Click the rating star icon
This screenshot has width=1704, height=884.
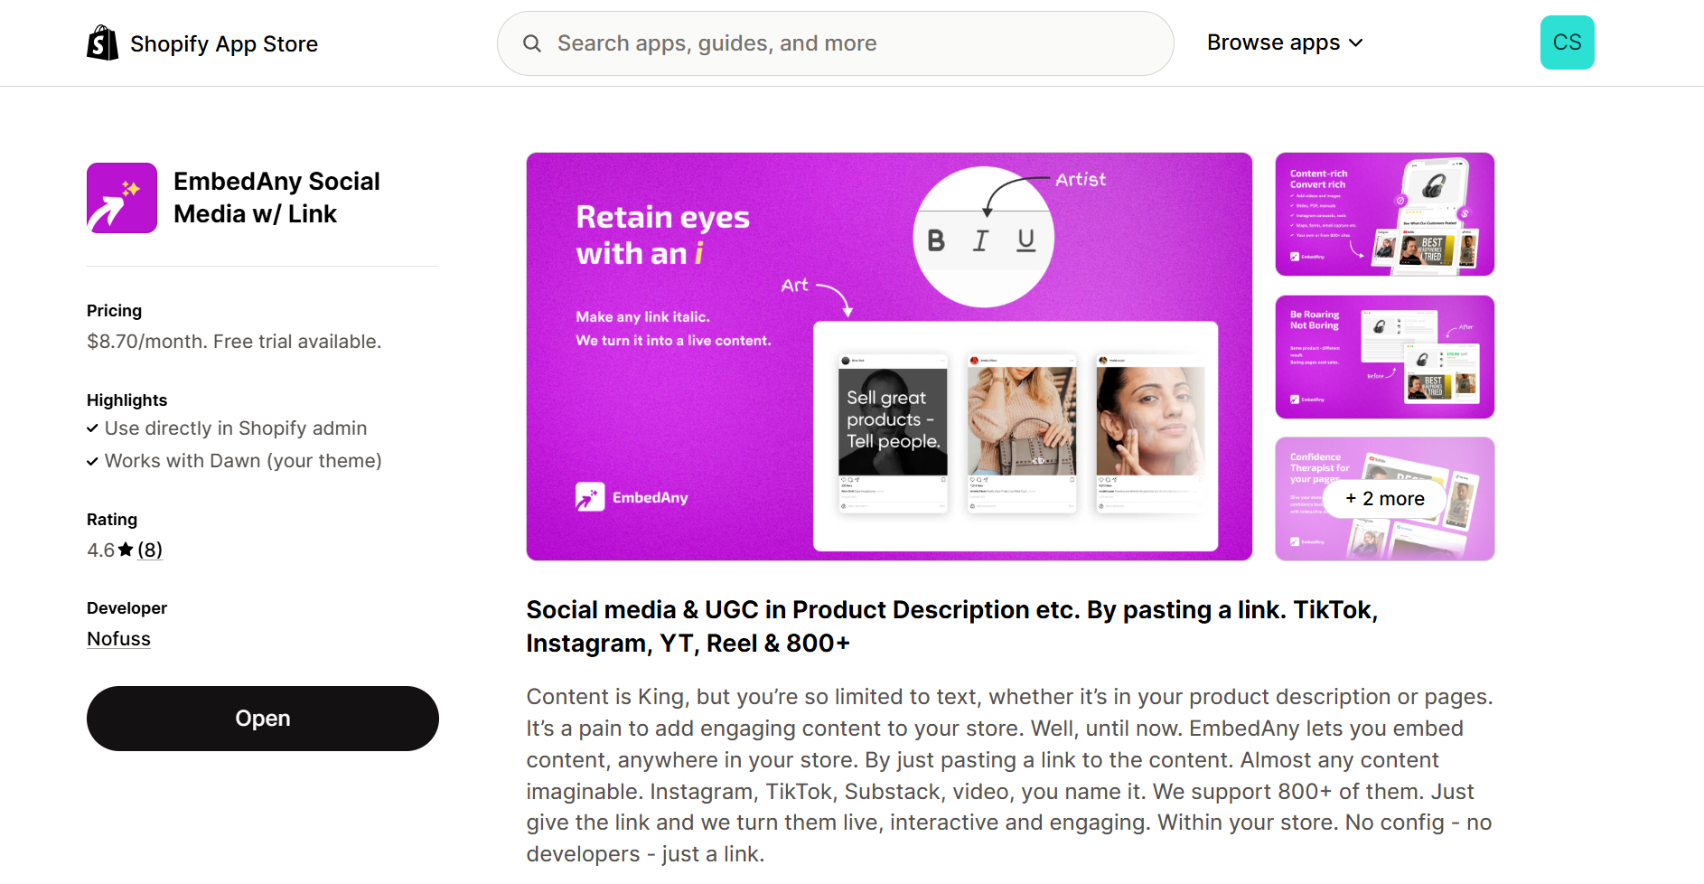click(126, 550)
